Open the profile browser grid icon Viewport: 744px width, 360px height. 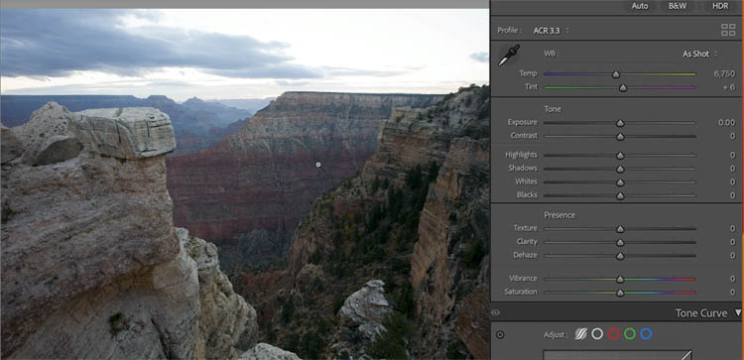point(728,30)
